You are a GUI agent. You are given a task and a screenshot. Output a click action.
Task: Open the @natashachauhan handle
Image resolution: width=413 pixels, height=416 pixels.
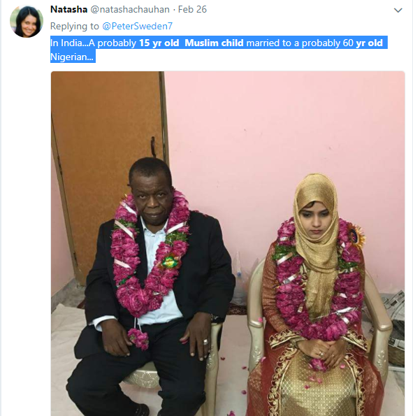coord(130,9)
